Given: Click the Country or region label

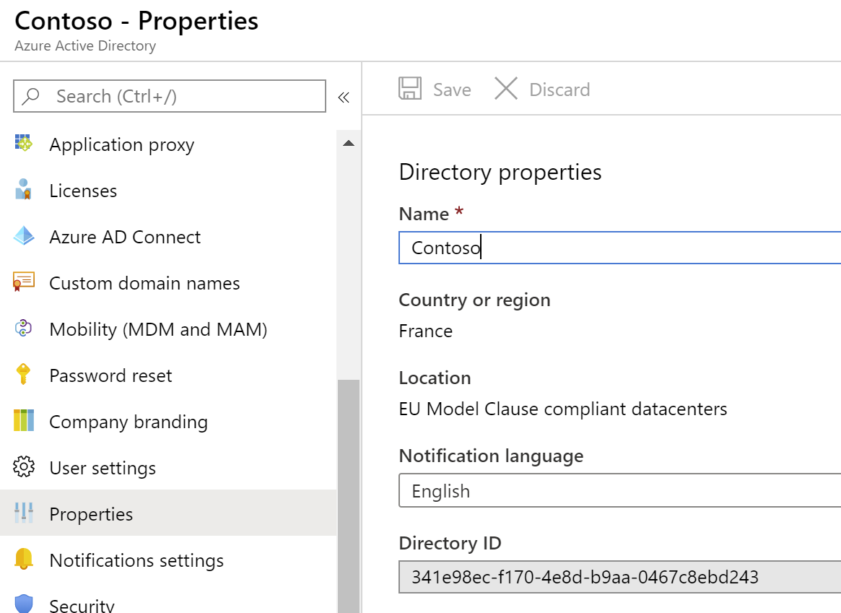Looking at the screenshot, I should click(x=475, y=300).
